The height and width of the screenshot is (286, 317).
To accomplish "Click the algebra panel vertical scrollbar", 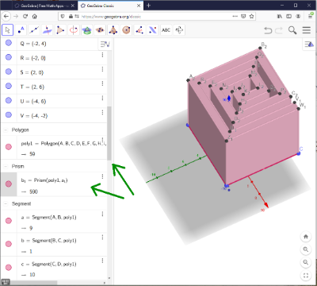I will [x=109, y=133].
